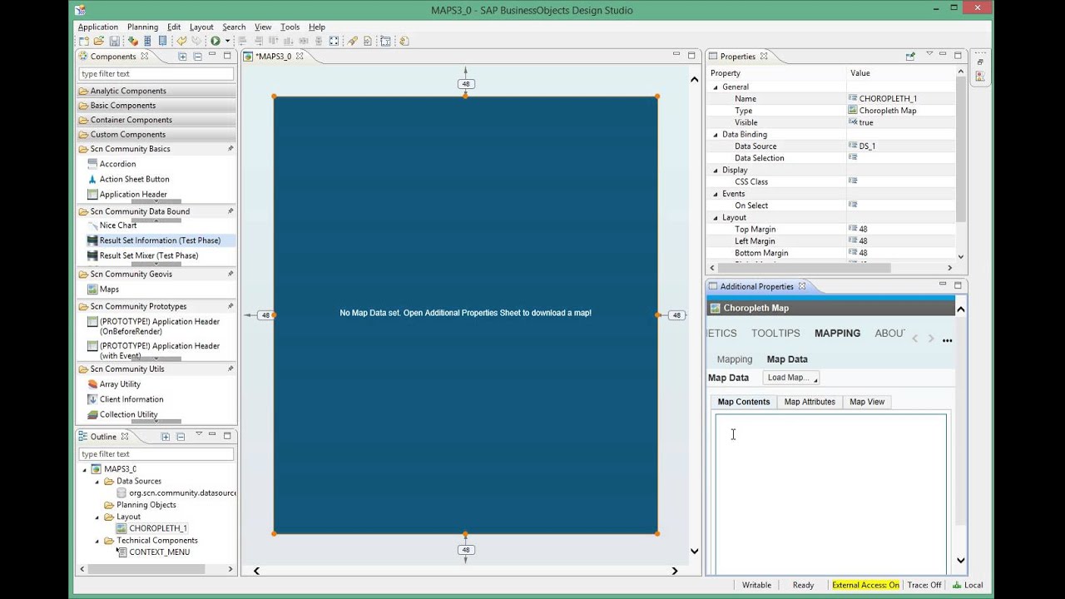Click the pin icon in Properties panel header
This screenshot has width=1065, height=599.
pos(910,57)
